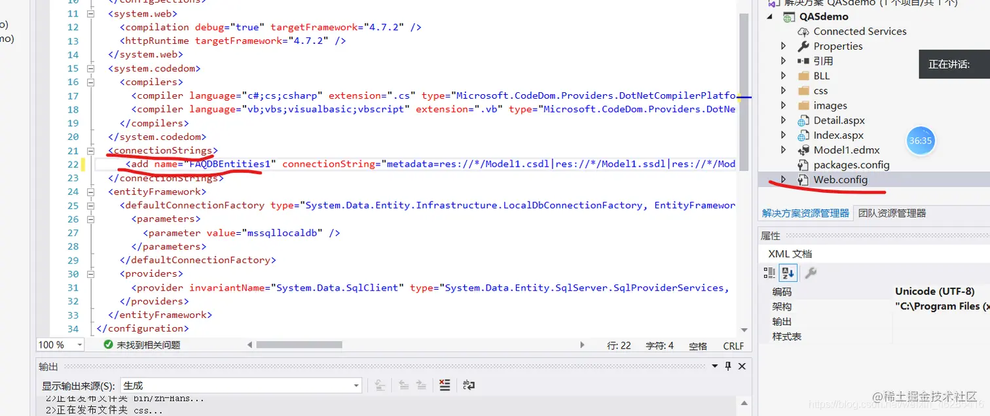990x416 pixels.
Task: Select the 输出 property row
Action: tap(874, 322)
